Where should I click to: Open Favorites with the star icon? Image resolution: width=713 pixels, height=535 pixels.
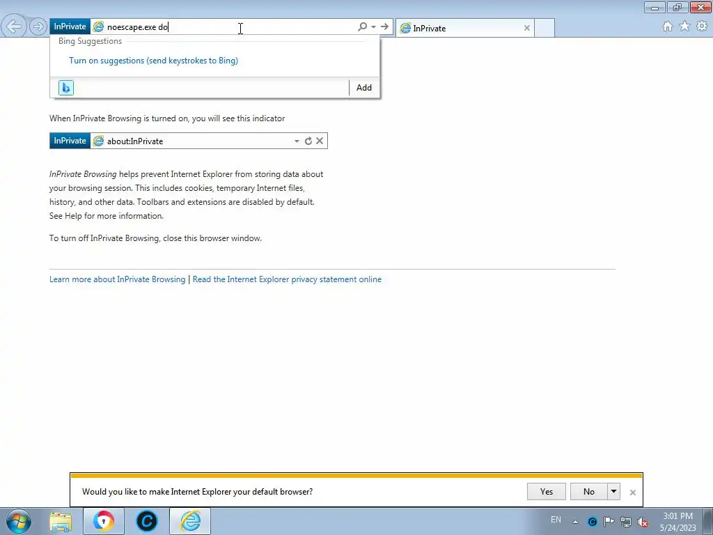point(684,26)
